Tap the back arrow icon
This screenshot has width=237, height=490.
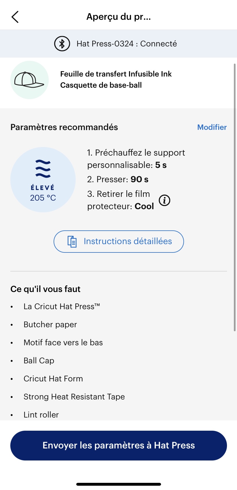point(15,17)
